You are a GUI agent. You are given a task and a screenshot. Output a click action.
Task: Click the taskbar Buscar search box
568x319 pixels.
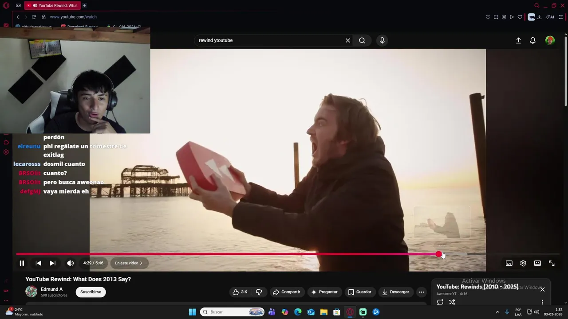click(232, 312)
